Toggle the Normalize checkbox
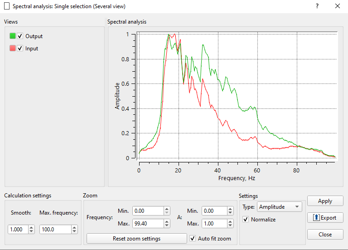 (246, 219)
